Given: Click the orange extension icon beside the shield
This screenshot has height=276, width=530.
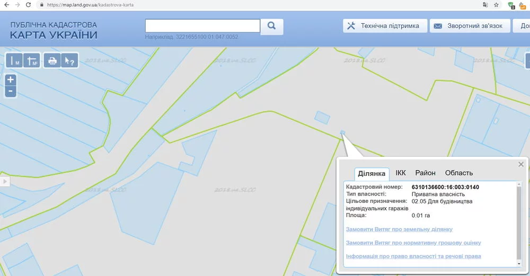Looking at the screenshot, I should (523, 5).
